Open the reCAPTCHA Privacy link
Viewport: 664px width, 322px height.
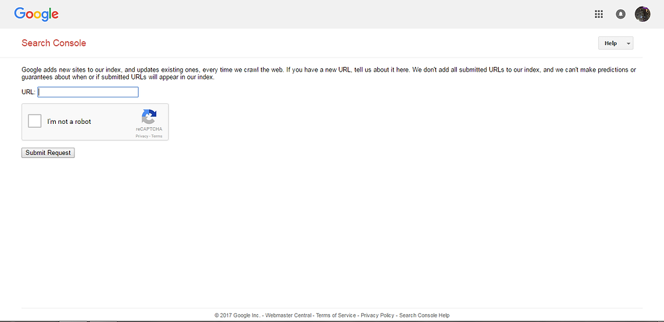pyautogui.click(x=142, y=136)
